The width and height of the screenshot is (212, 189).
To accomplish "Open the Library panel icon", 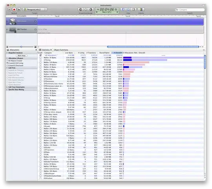I will tap(141, 9).
